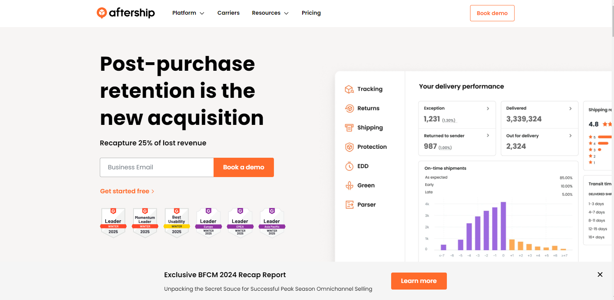
Task: Open the Platform menu
Action: (x=188, y=13)
